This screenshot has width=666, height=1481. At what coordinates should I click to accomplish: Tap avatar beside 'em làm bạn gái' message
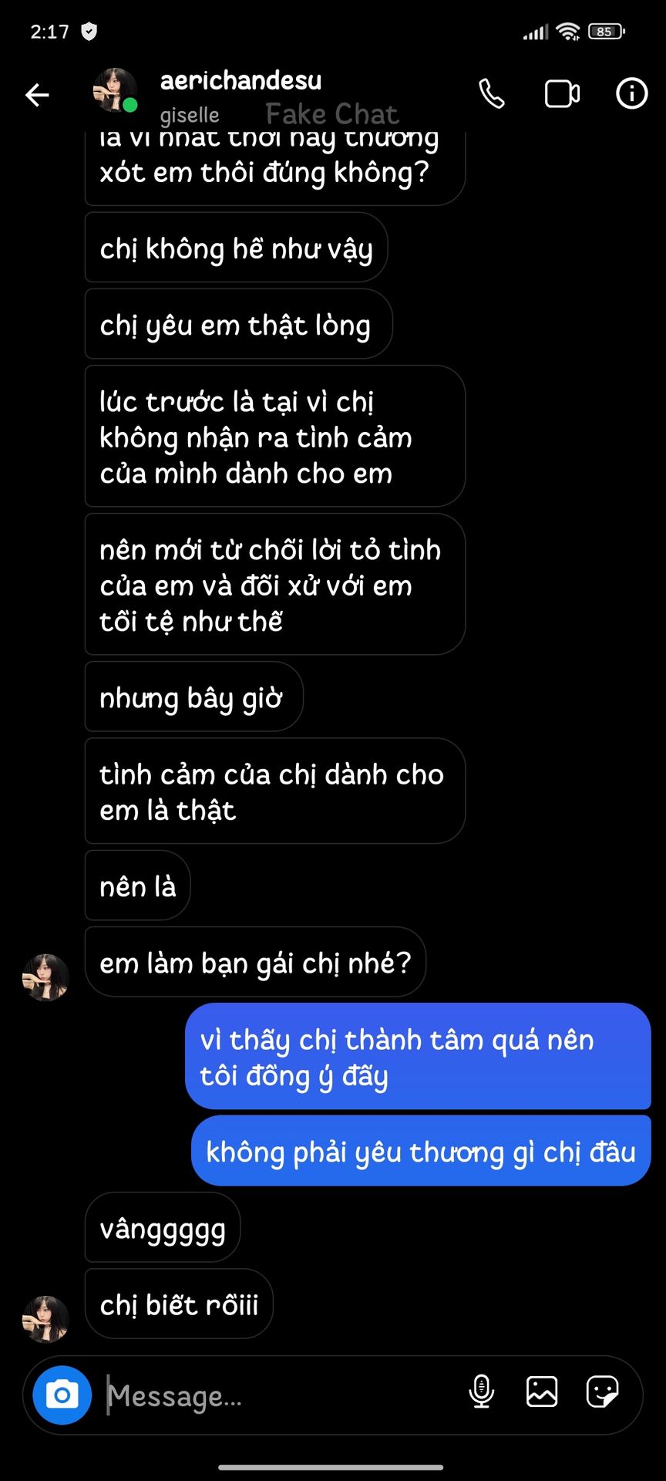pyautogui.click(x=45, y=977)
